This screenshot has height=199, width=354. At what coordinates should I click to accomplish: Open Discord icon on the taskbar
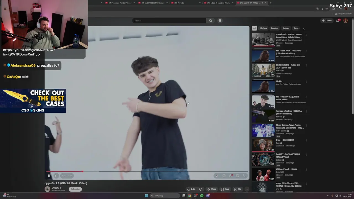pyautogui.click(x=208, y=196)
